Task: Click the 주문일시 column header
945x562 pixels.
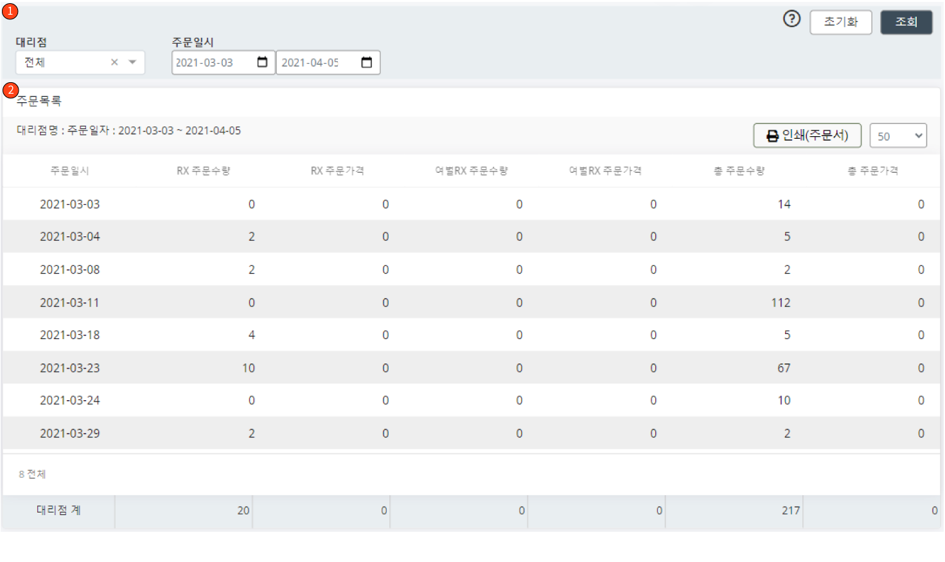Action: tap(70, 170)
